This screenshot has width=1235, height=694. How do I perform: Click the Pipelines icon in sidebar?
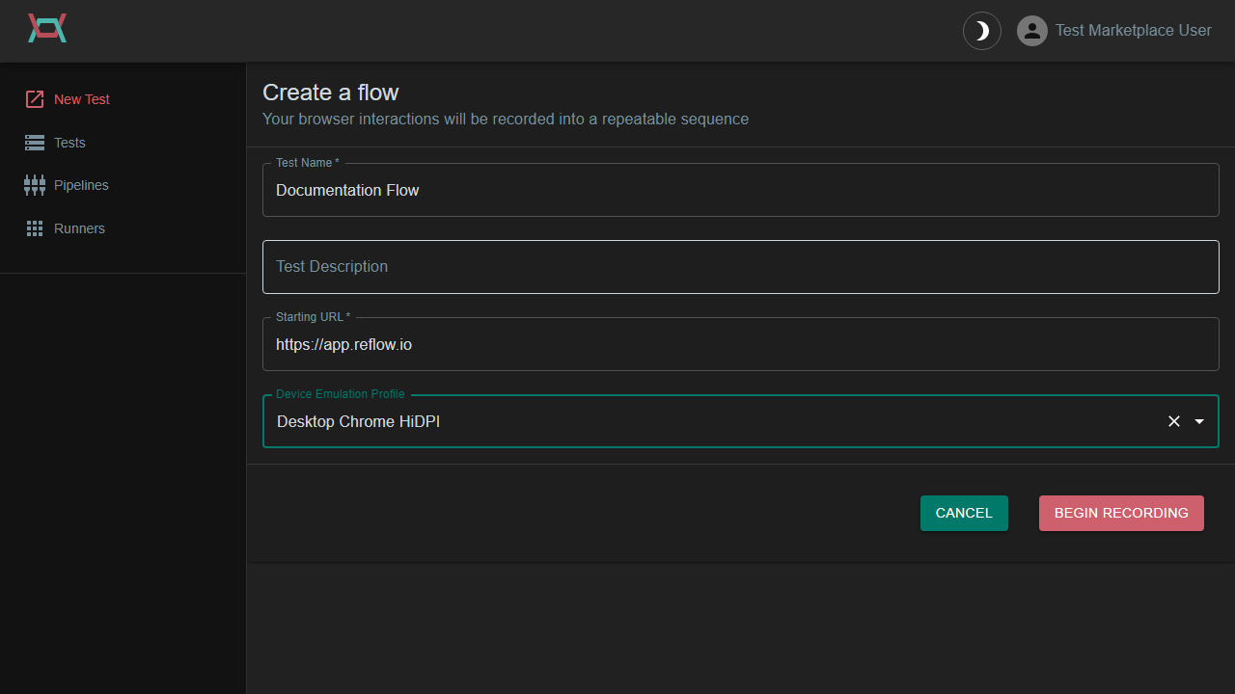coord(35,185)
